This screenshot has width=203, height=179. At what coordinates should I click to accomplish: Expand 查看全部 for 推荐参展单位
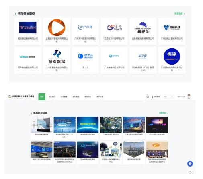click(x=180, y=14)
